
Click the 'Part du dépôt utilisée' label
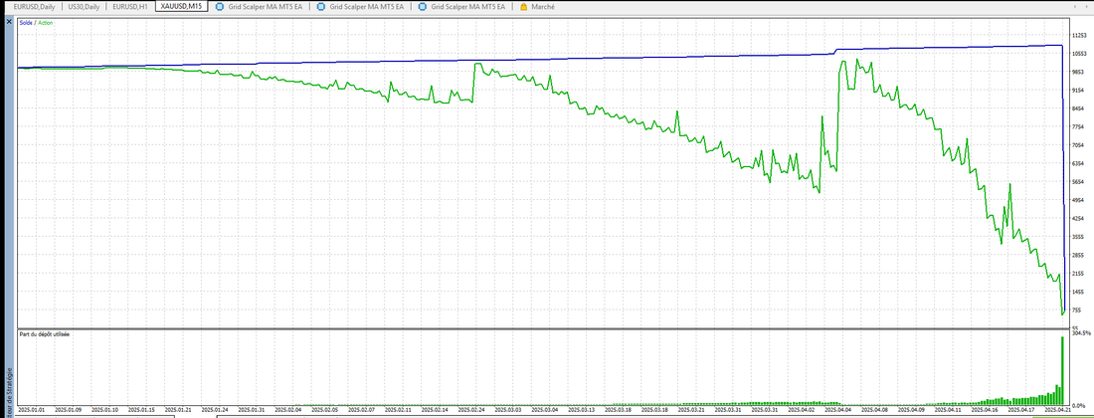45,334
